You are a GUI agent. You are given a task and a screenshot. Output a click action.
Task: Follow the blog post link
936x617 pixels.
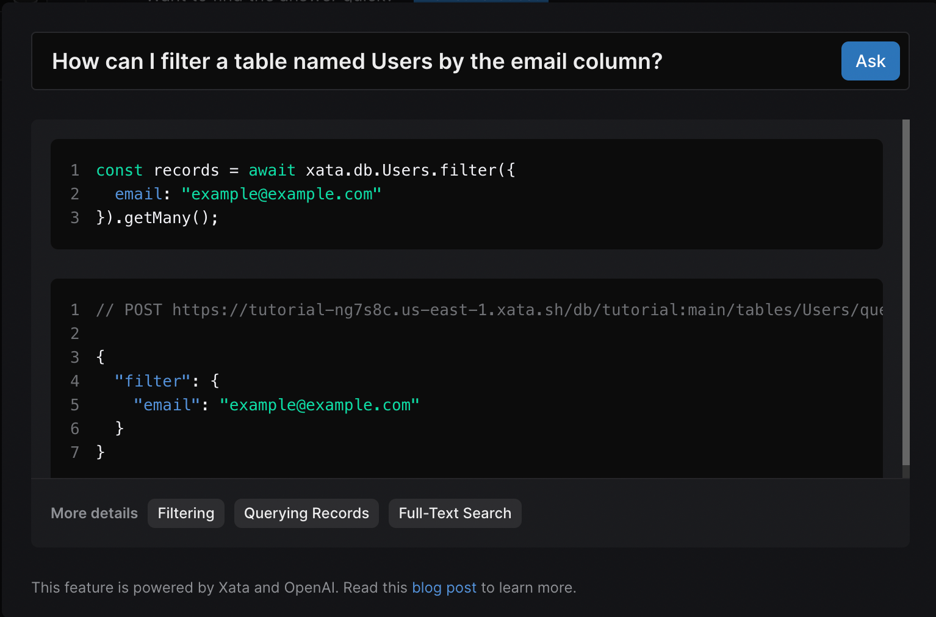point(444,588)
